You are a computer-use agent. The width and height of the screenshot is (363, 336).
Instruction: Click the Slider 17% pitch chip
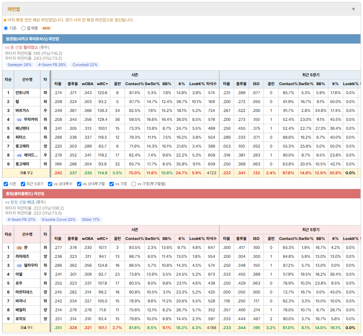click(91, 219)
